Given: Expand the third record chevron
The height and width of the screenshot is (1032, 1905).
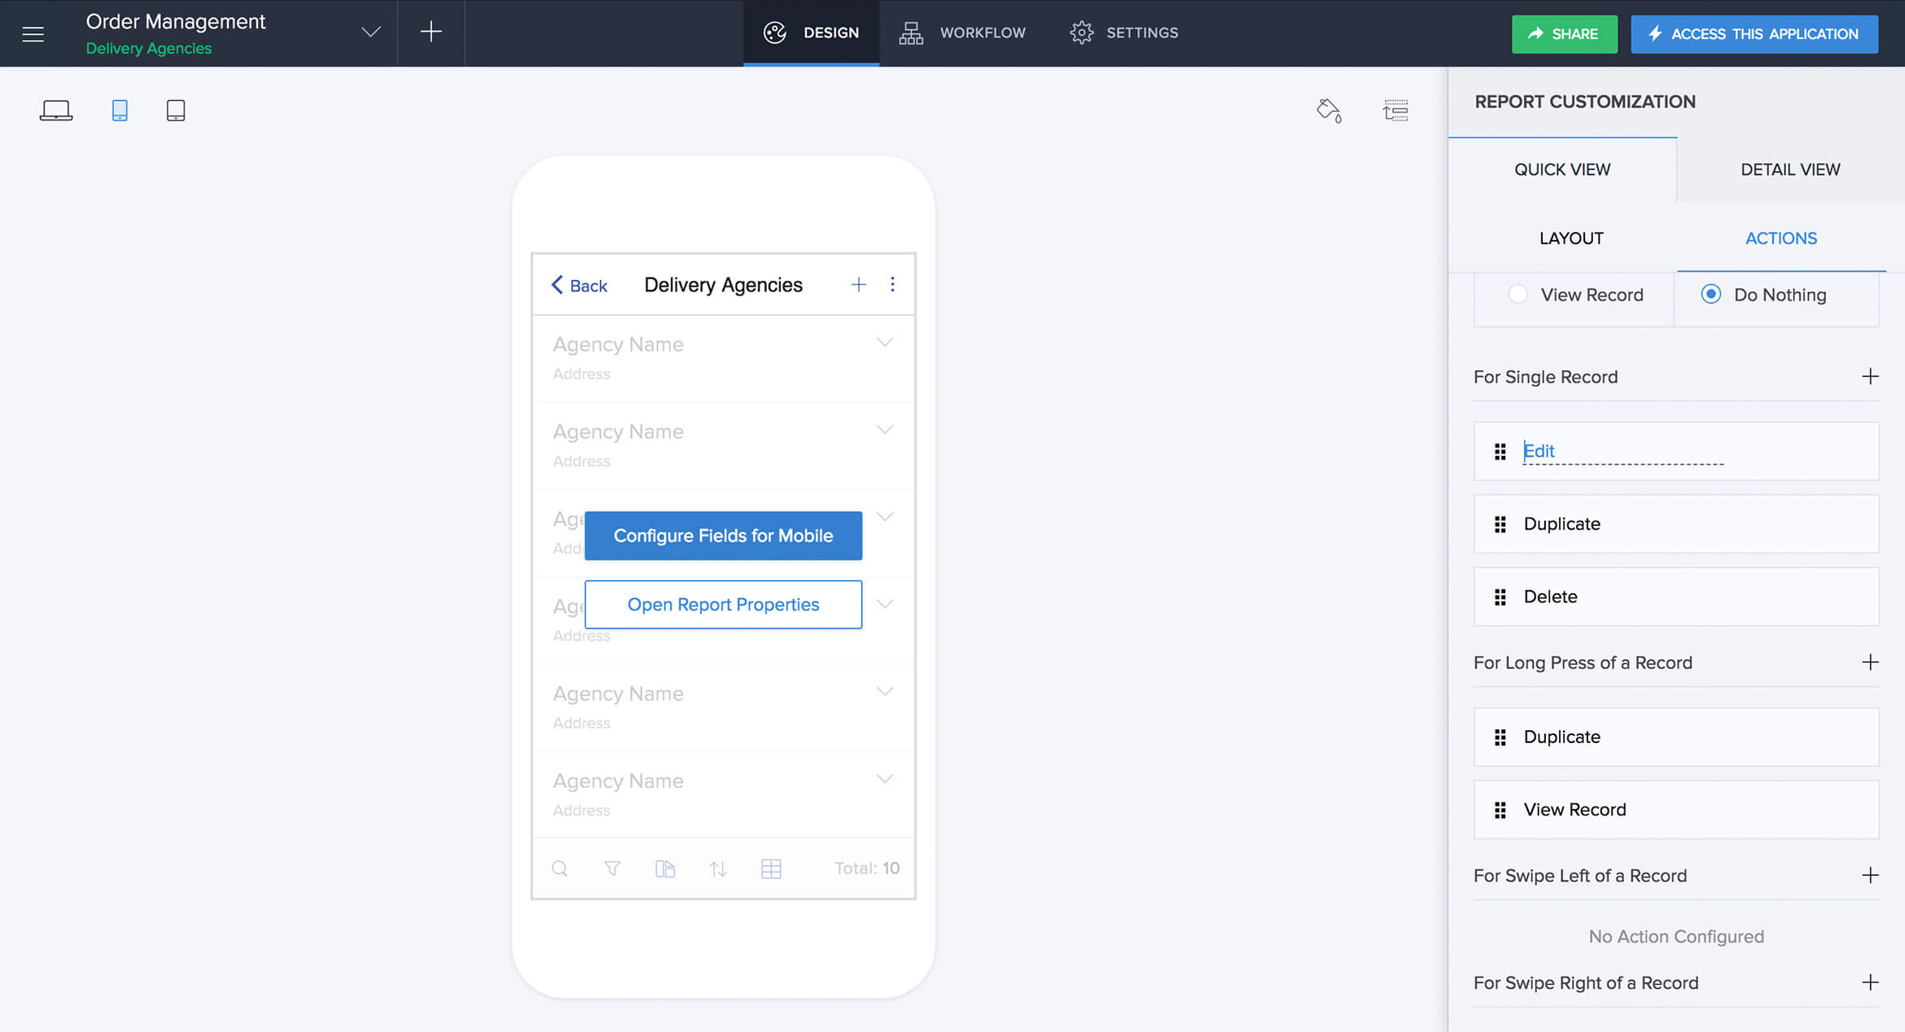Looking at the screenshot, I should pyautogui.click(x=885, y=516).
